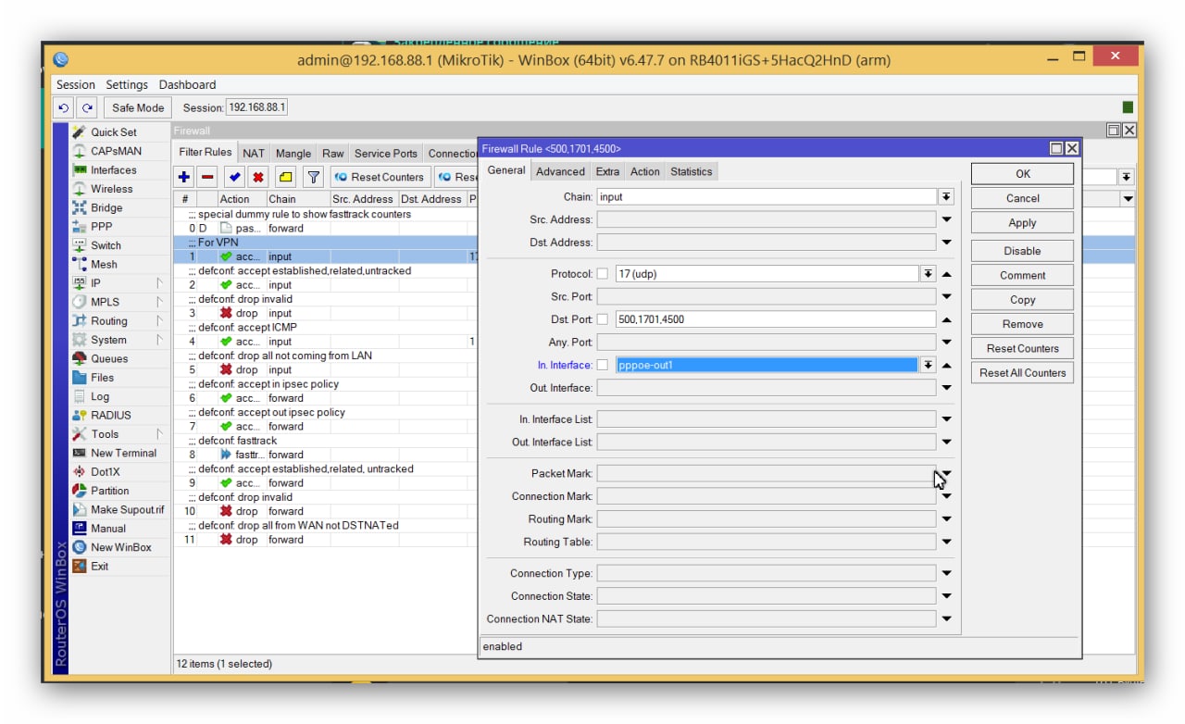Add new firewall rule with plus icon
The width and height of the screenshot is (1185, 724).
[x=184, y=177]
